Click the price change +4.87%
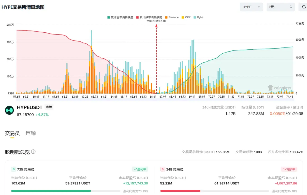The height and width of the screenshot is (195, 307). coord(42,115)
